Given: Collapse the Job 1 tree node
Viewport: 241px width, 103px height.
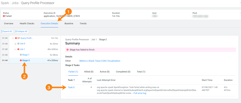Looking at the screenshot, I should pyautogui.click(x=15, y=49).
